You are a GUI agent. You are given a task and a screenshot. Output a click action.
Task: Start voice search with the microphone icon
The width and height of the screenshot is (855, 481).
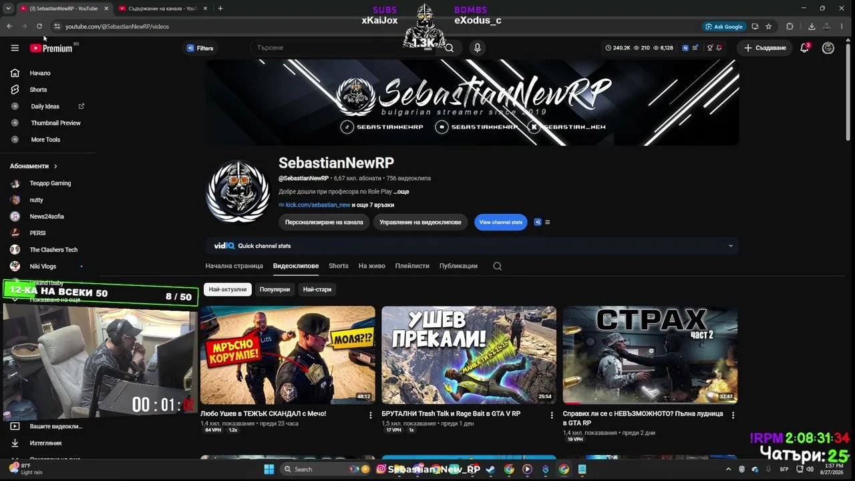pyautogui.click(x=477, y=48)
